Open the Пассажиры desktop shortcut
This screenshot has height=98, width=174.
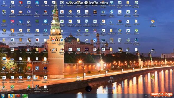45,3
